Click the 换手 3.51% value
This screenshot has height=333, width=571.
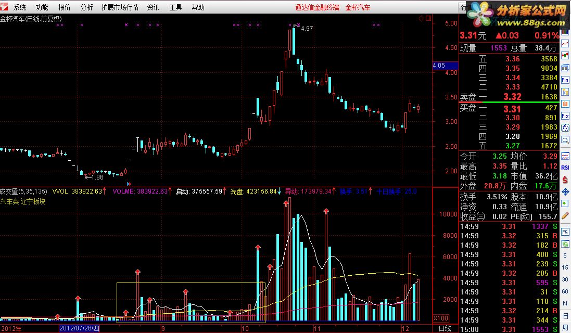click(x=497, y=197)
